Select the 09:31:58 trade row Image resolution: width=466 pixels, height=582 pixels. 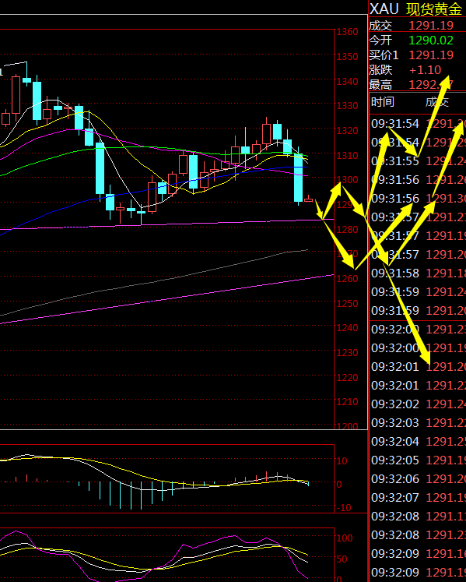[418, 273]
